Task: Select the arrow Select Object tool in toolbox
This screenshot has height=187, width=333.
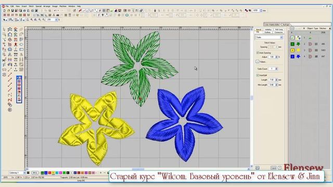Action: [4, 29]
